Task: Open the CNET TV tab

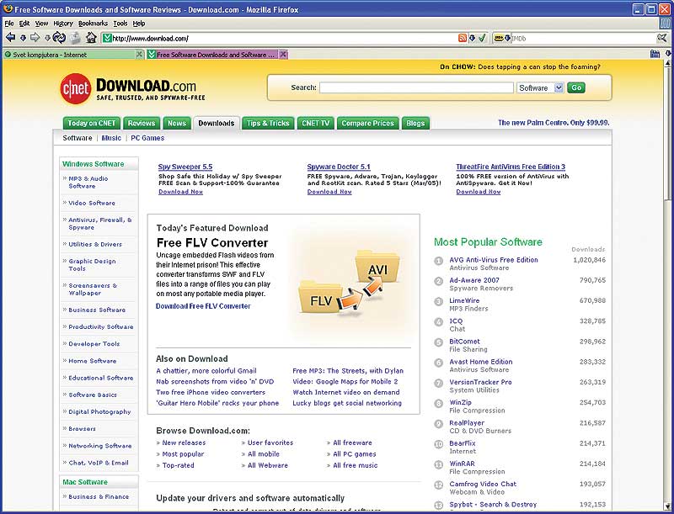Action: [x=315, y=123]
